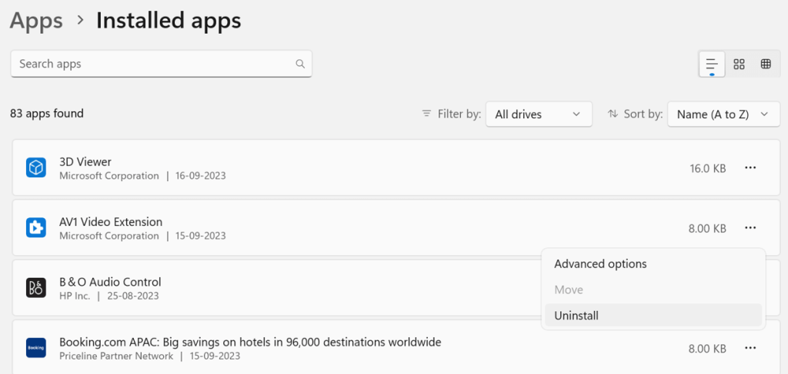Click 8.00 KB size of Booking.com
The width and height of the screenshot is (788, 374).
(707, 349)
